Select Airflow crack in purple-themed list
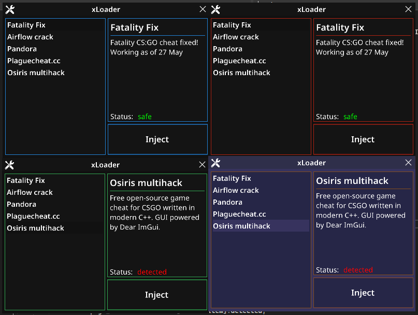418x315 pixels. [261, 191]
